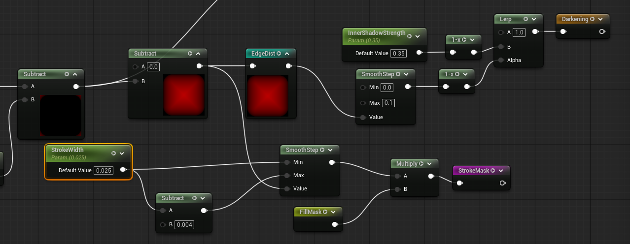
Task: Select the StrokeMask node title
Action: click(x=474, y=170)
